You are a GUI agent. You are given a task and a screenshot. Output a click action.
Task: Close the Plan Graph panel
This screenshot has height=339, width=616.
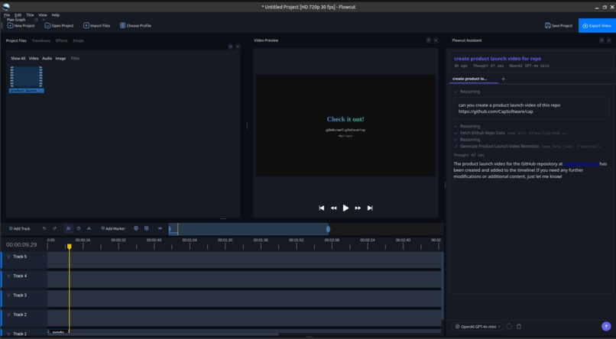pos(44,20)
